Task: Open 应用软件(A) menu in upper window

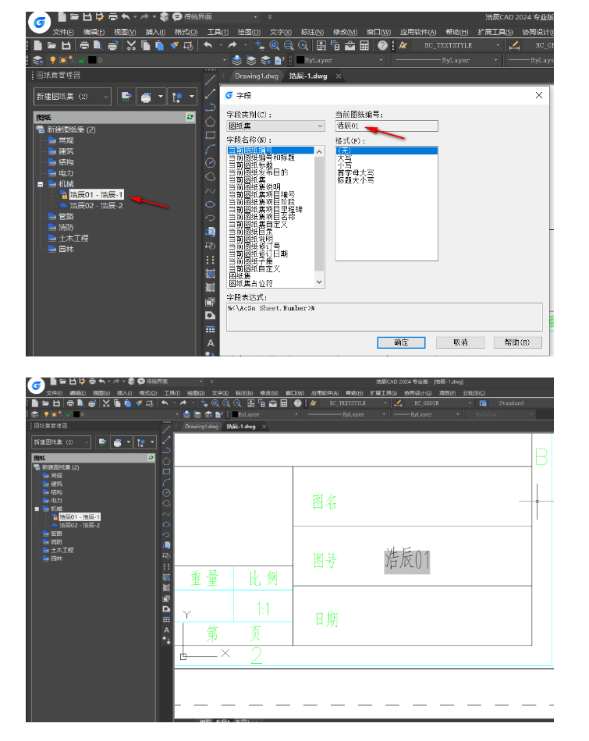Action: [418, 32]
